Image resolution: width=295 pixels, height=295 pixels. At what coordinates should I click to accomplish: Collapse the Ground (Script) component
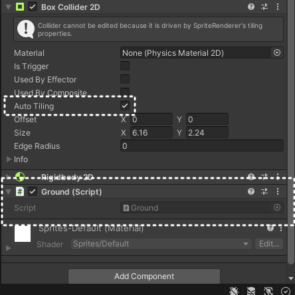tap(9, 192)
